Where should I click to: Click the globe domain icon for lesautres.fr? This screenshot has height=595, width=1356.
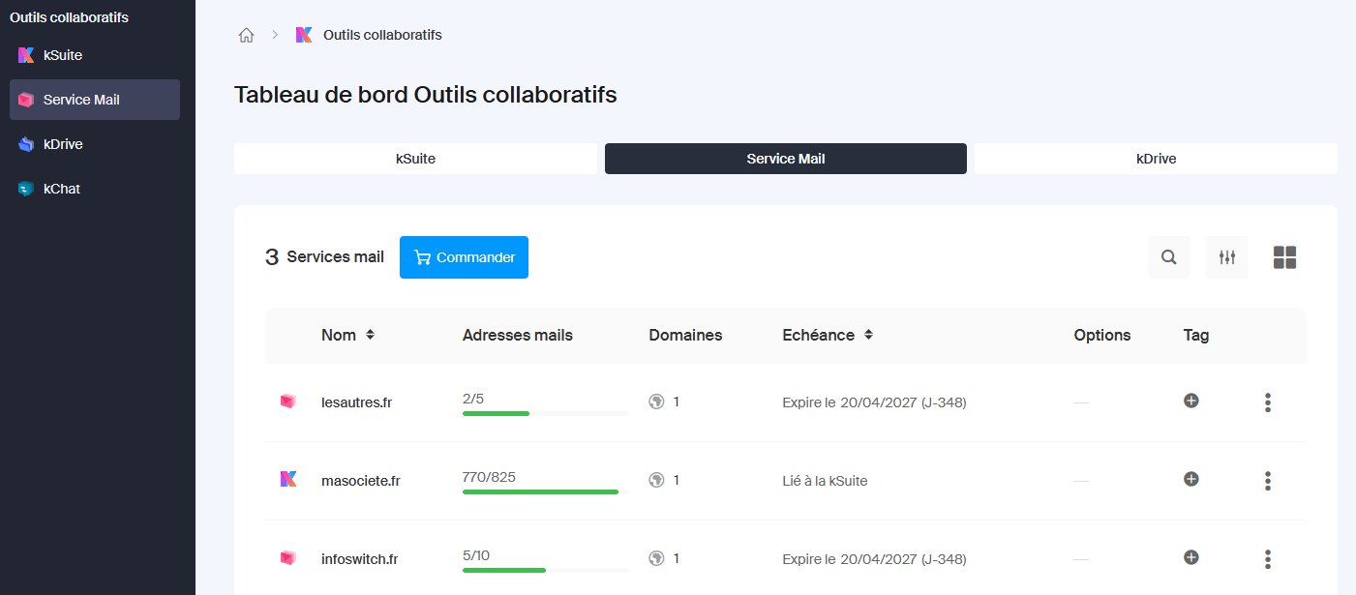tap(656, 402)
